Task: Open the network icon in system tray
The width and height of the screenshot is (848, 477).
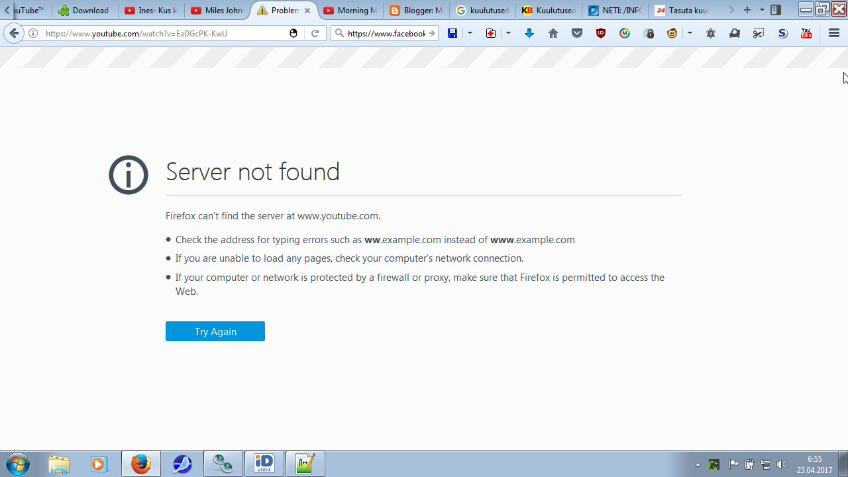Action: tap(766, 464)
